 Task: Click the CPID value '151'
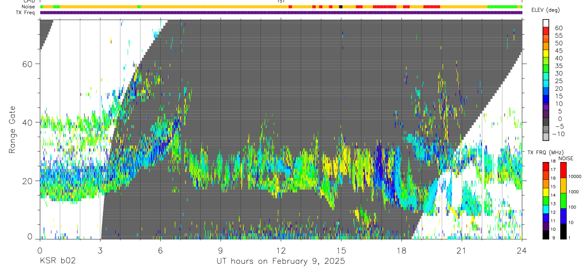281,1
